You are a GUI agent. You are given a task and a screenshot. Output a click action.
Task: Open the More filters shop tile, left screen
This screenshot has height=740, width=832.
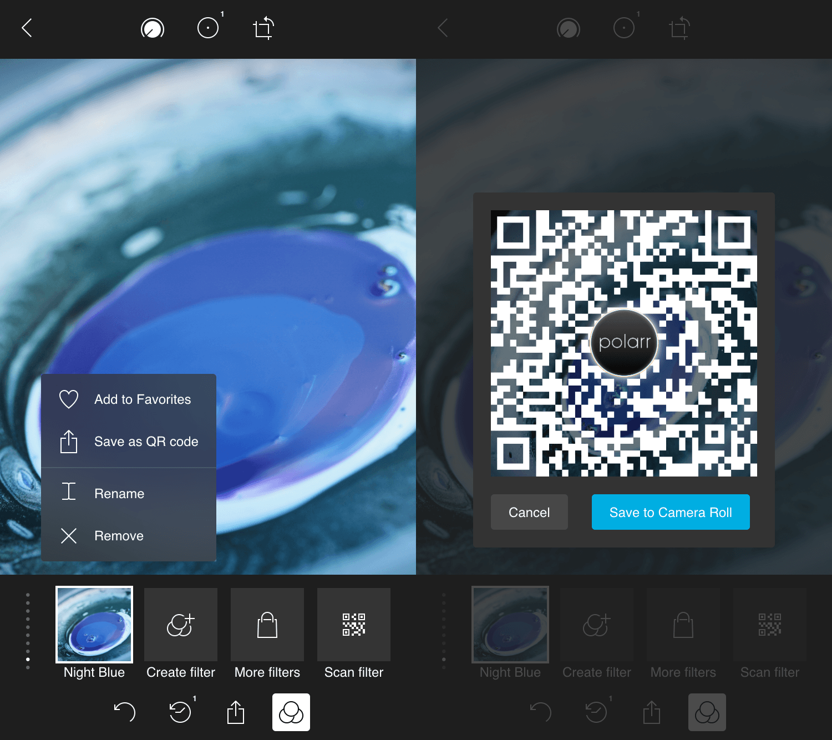[267, 625]
